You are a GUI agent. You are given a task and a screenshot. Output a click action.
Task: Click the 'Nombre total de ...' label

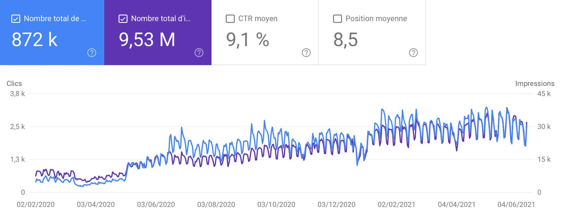pyautogui.click(x=55, y=19)
